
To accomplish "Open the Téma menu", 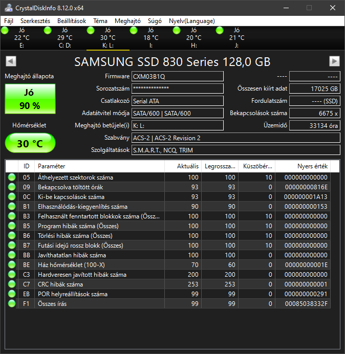I will [x=100, y=21].
